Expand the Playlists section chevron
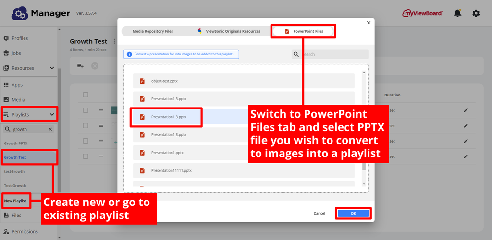 (52, 115)
